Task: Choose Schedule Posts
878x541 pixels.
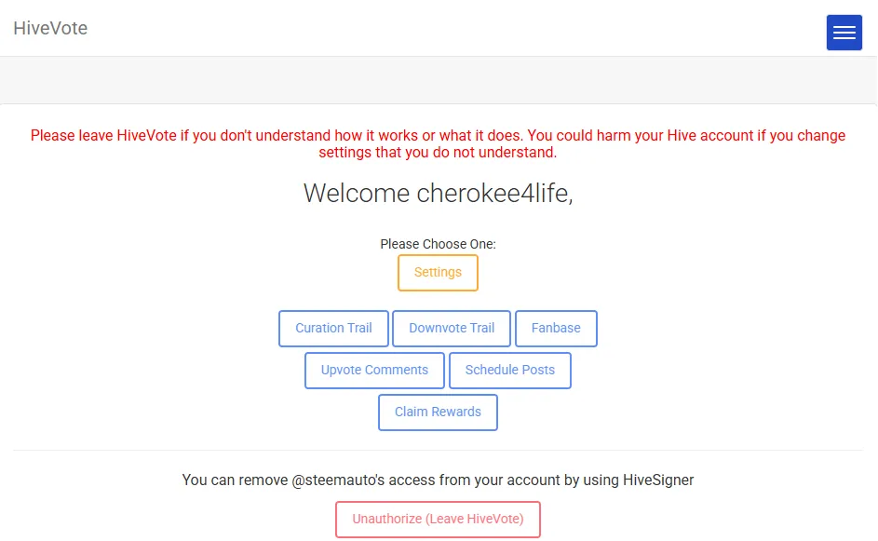Action: (x=510, y=371)
